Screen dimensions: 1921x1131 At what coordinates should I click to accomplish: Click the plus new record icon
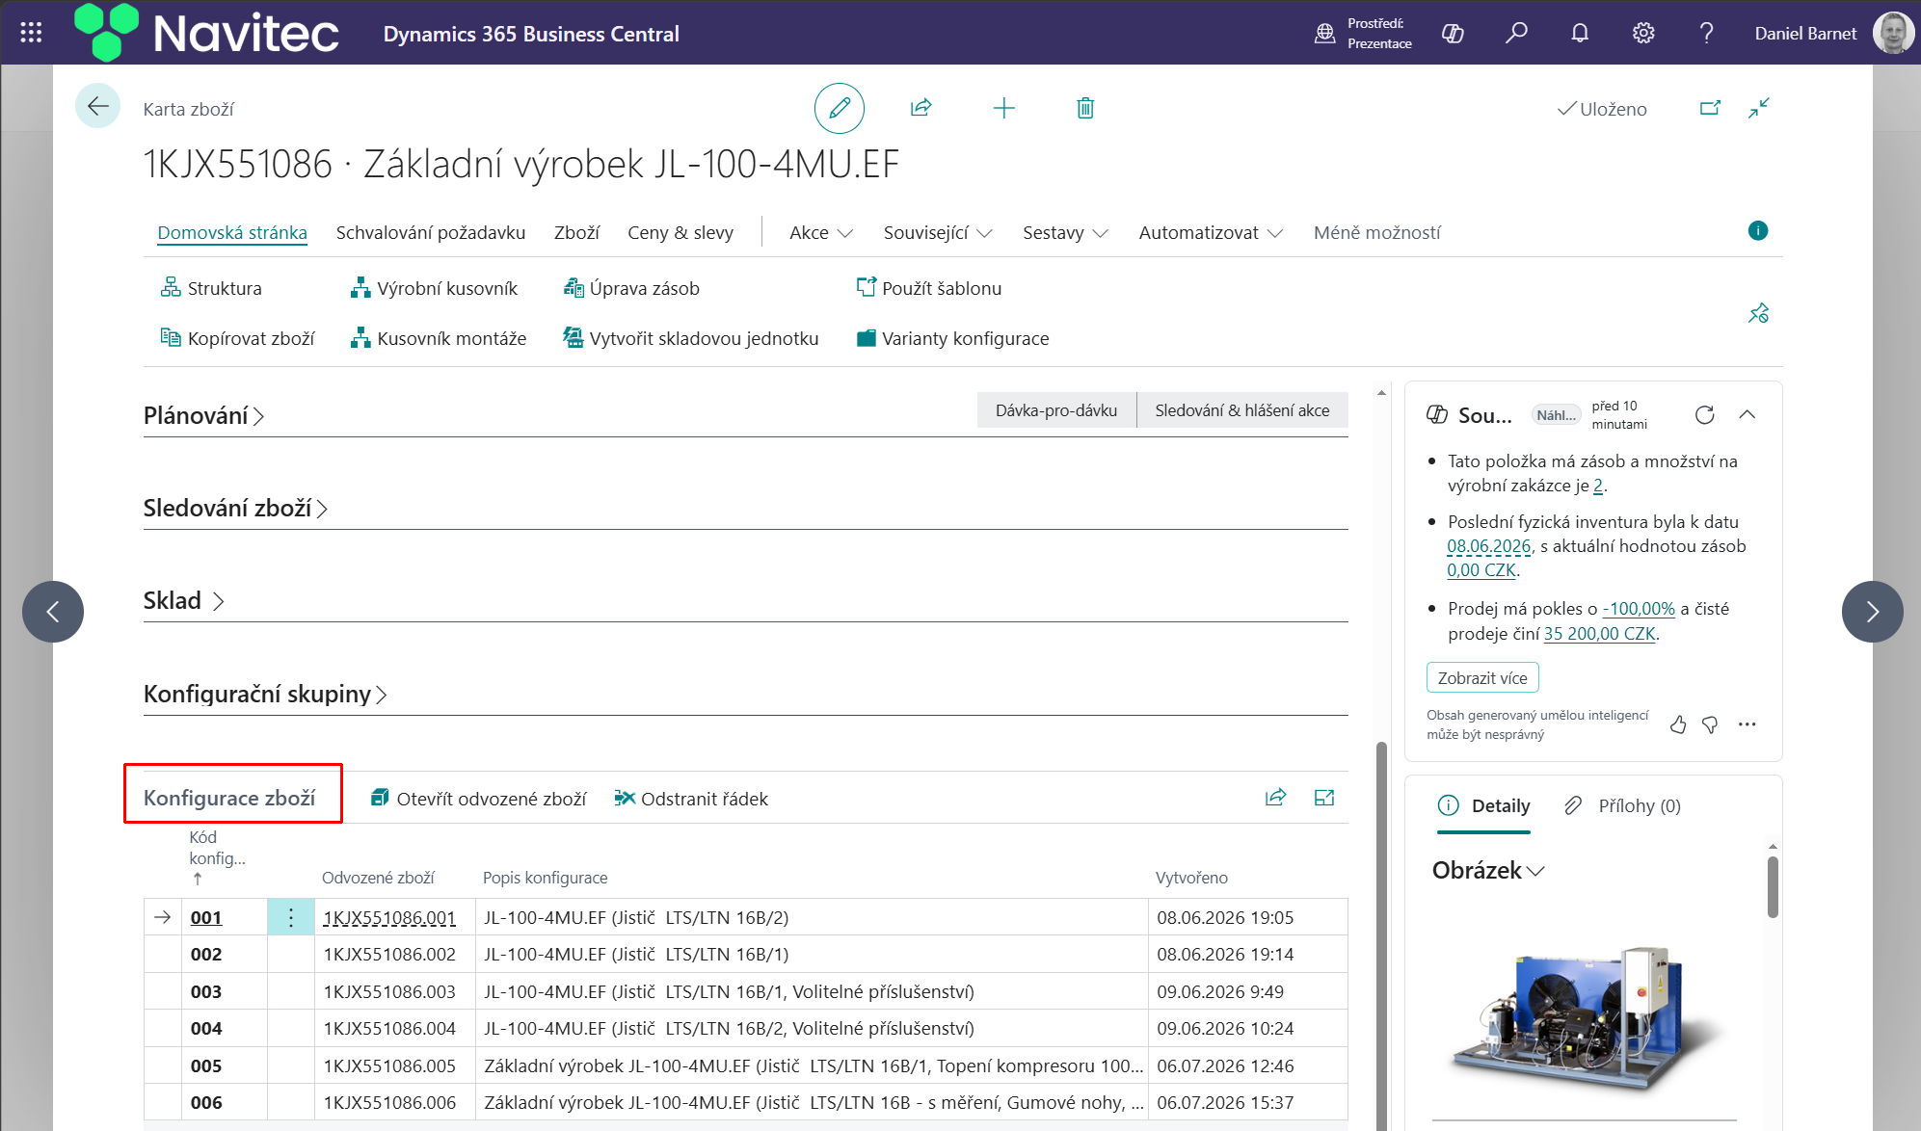[1003, 108]
